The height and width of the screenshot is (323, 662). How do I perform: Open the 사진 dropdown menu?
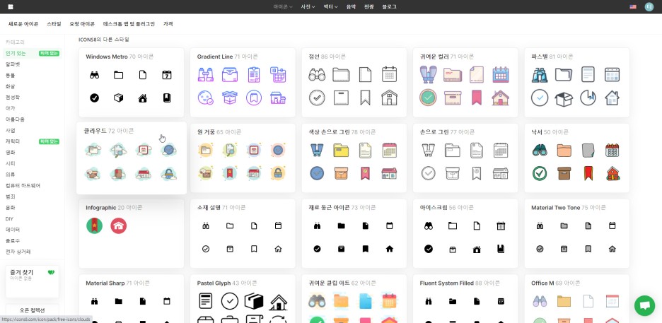point(308,7)
